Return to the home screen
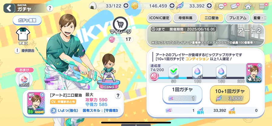 (248, 6)
